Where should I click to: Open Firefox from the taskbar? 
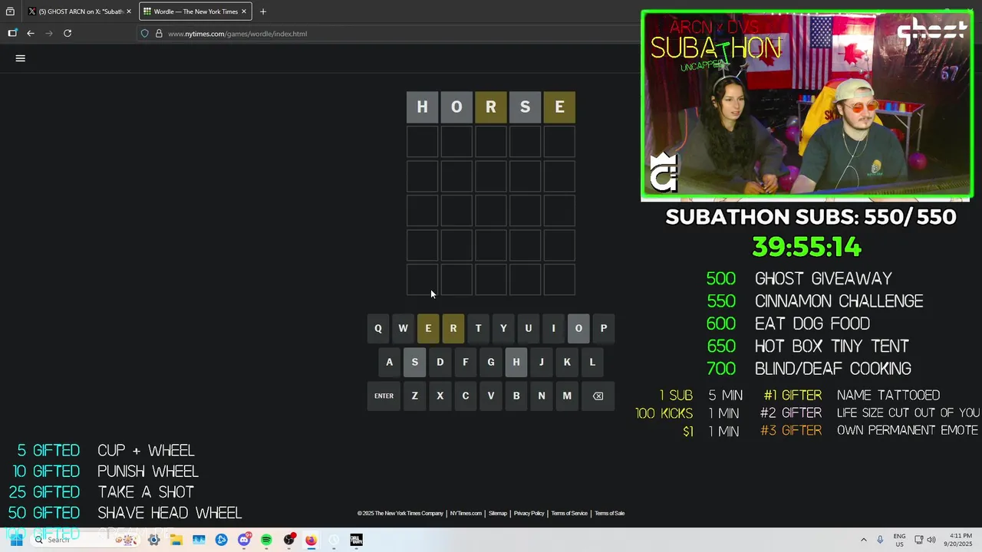[x=311, y=540]
